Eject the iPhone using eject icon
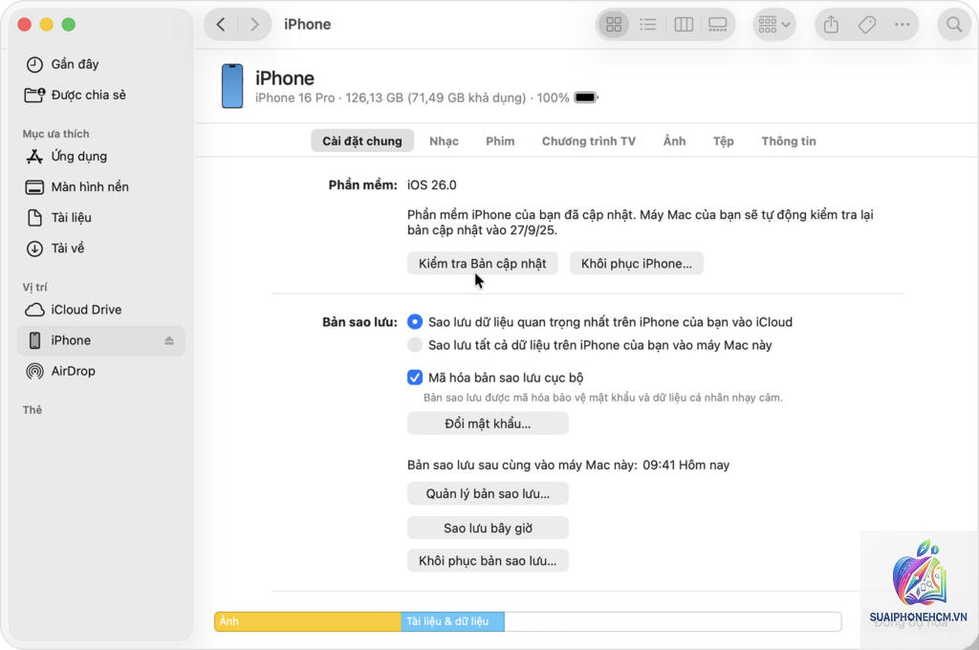Screen dimensions: 979x650 point(169,340)
